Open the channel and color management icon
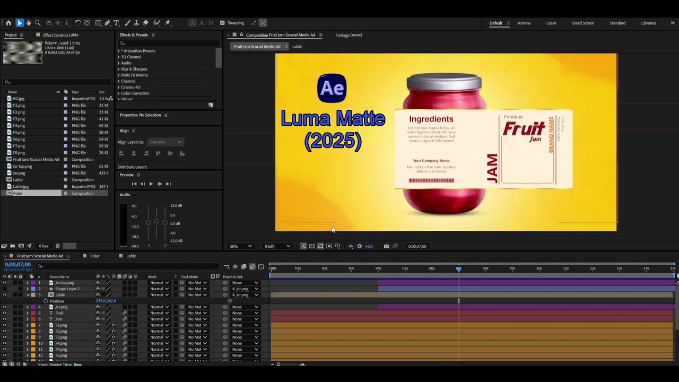This screenshot has width=679, height=382. coord(351,246)
